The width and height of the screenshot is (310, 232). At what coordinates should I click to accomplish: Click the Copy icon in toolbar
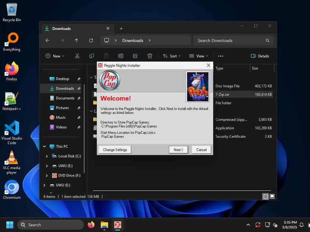pyautogui.click(x=92, y=56)
